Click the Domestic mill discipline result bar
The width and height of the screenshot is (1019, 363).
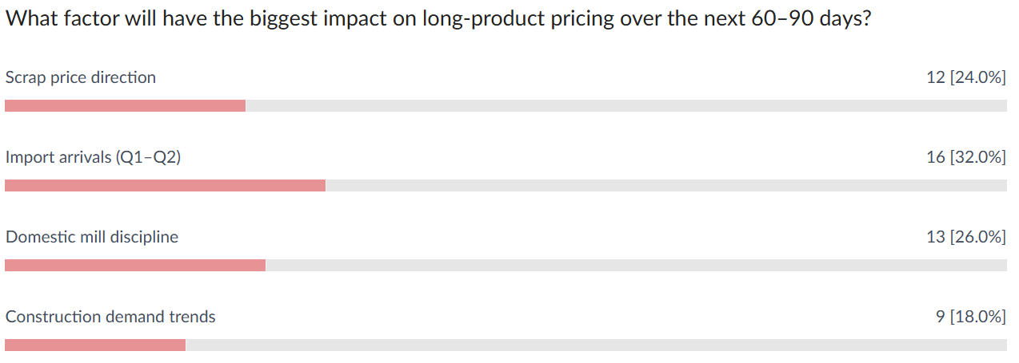(506, 266)
